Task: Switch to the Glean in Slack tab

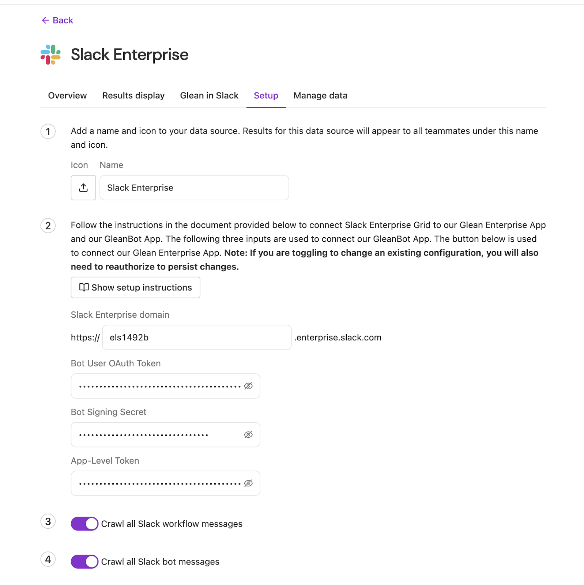Action: 209,95
